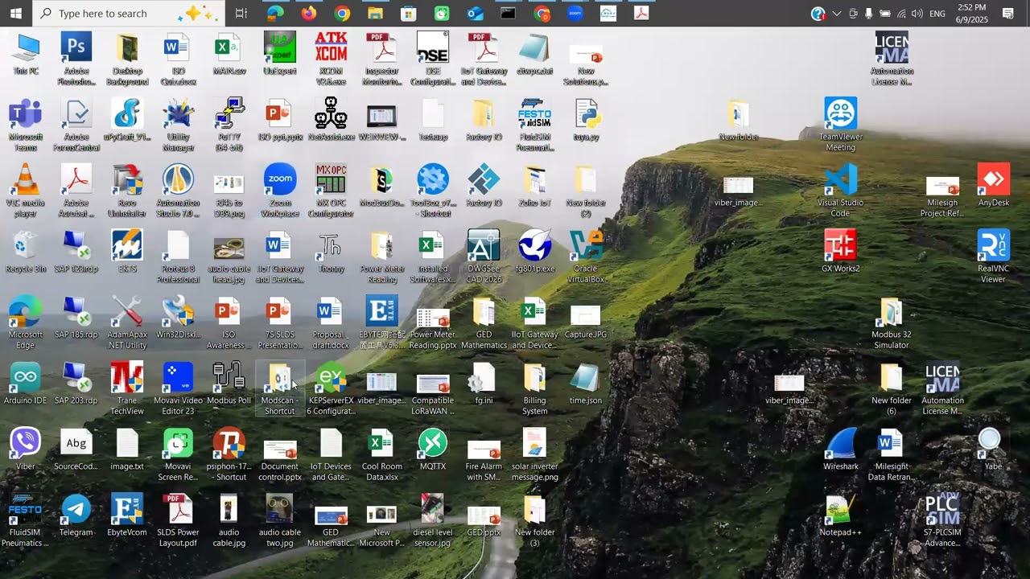Open Task View from taskbar
Image resolution: width=1030 pixels, height=579 pixels.
pyautogui.click(x=241, y=13)
